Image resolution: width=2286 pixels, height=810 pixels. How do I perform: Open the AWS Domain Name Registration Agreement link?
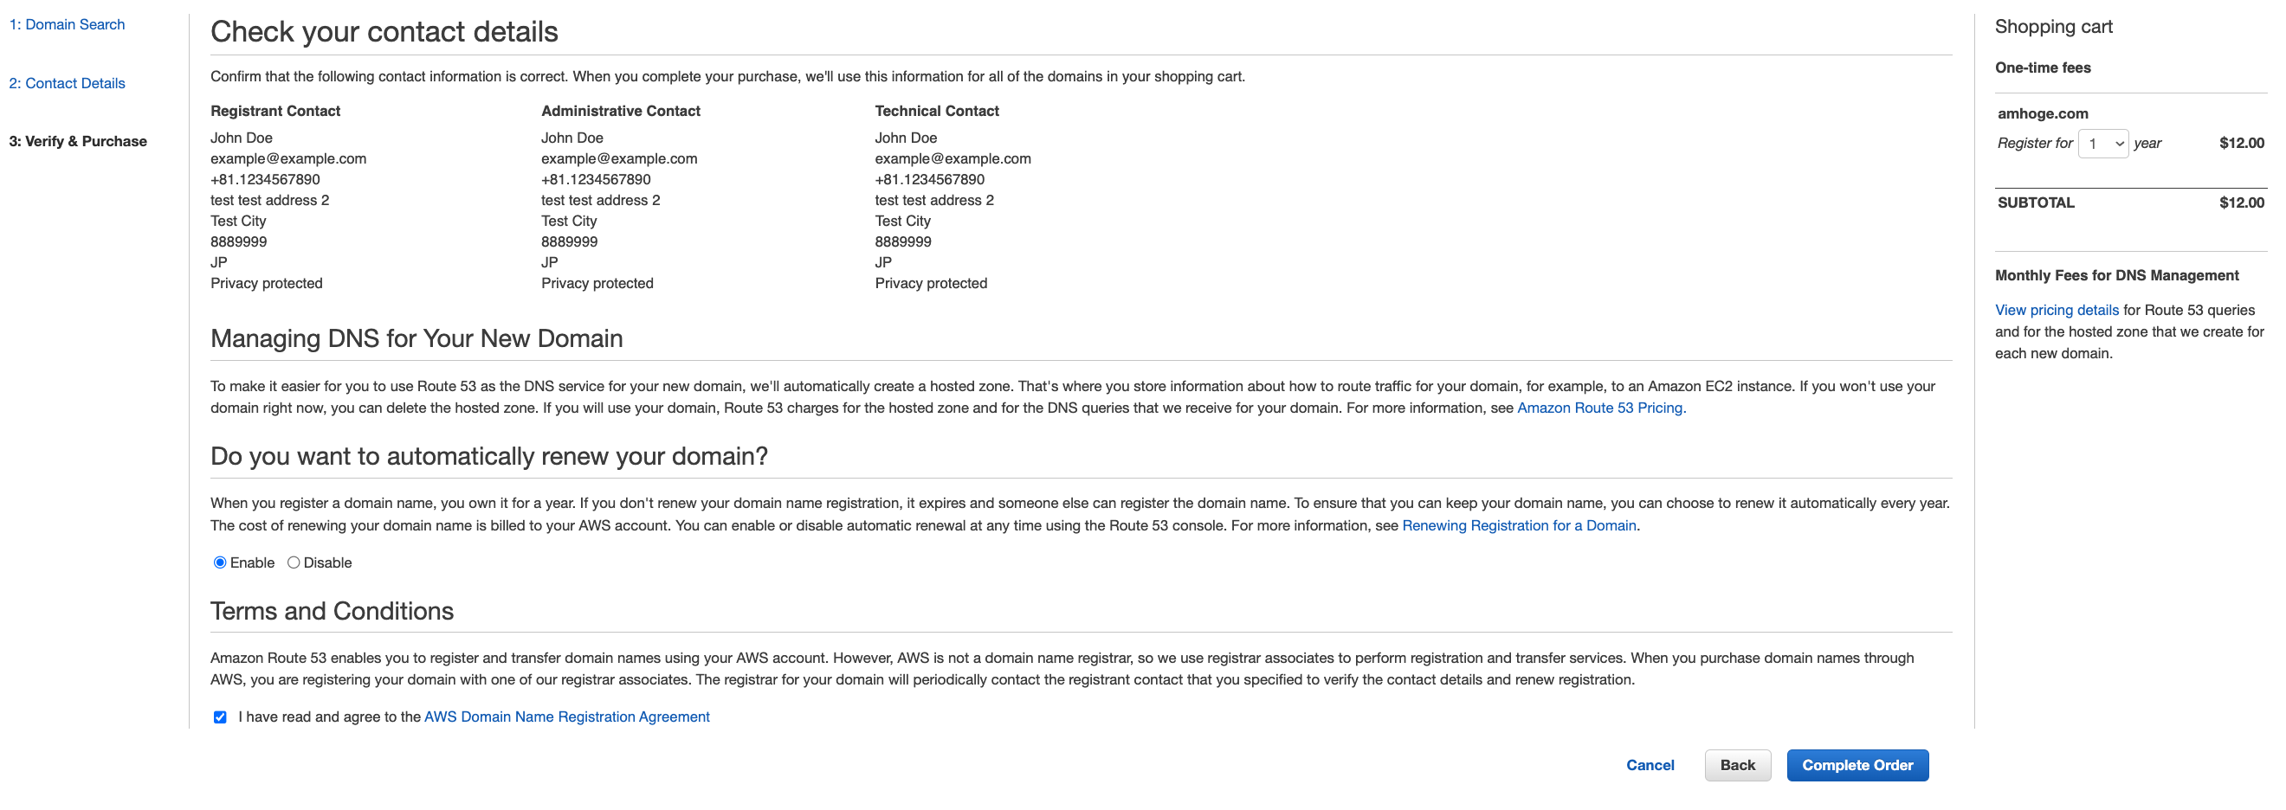click(x=566, y=717)
